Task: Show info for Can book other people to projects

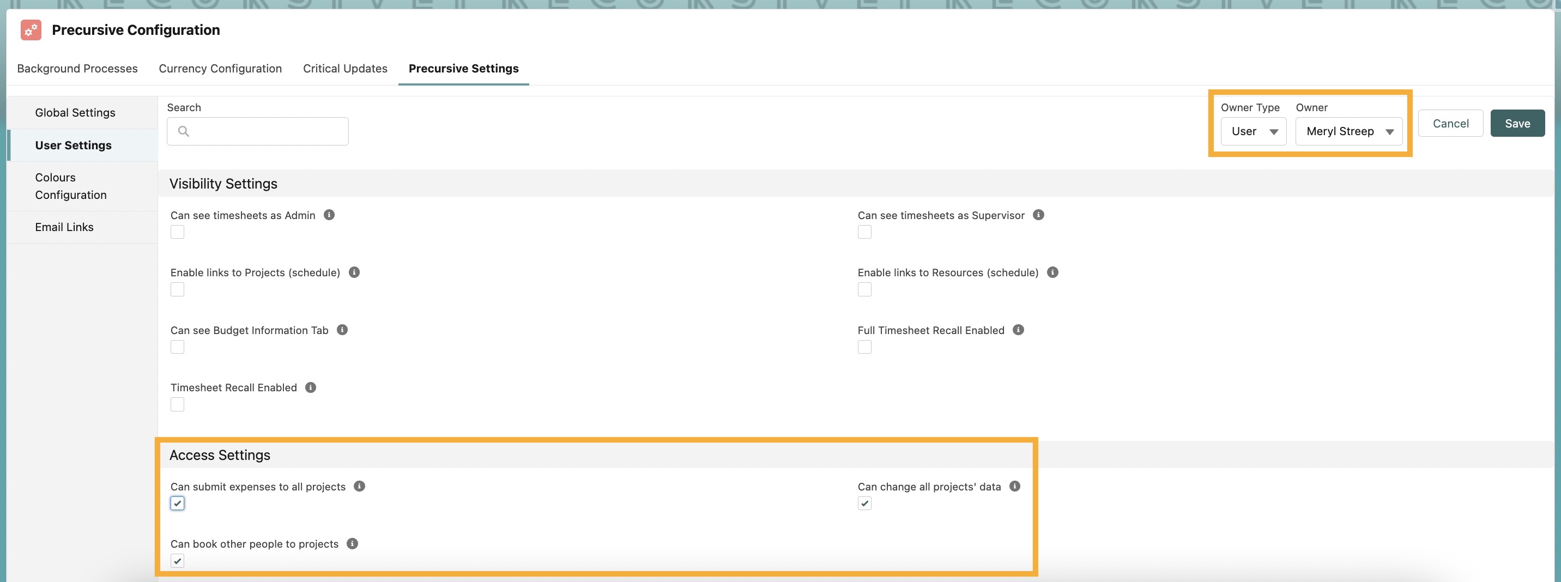Action: point(352,544)
